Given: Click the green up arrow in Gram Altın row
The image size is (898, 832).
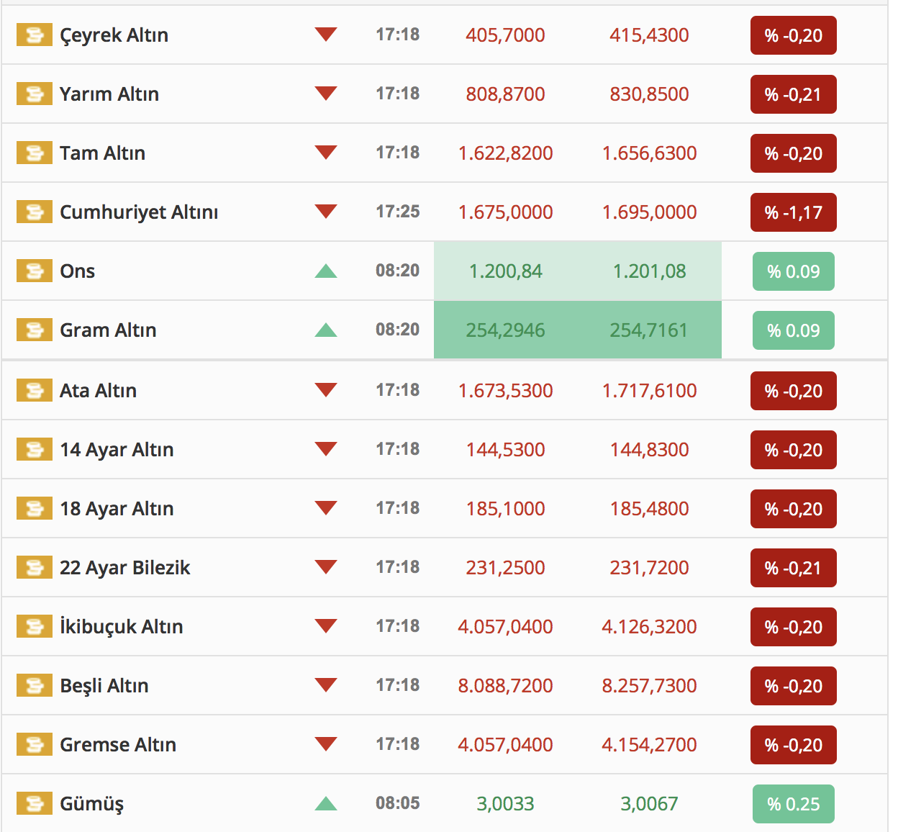Looking at the screenshot, I should click(x=326, y=330).
